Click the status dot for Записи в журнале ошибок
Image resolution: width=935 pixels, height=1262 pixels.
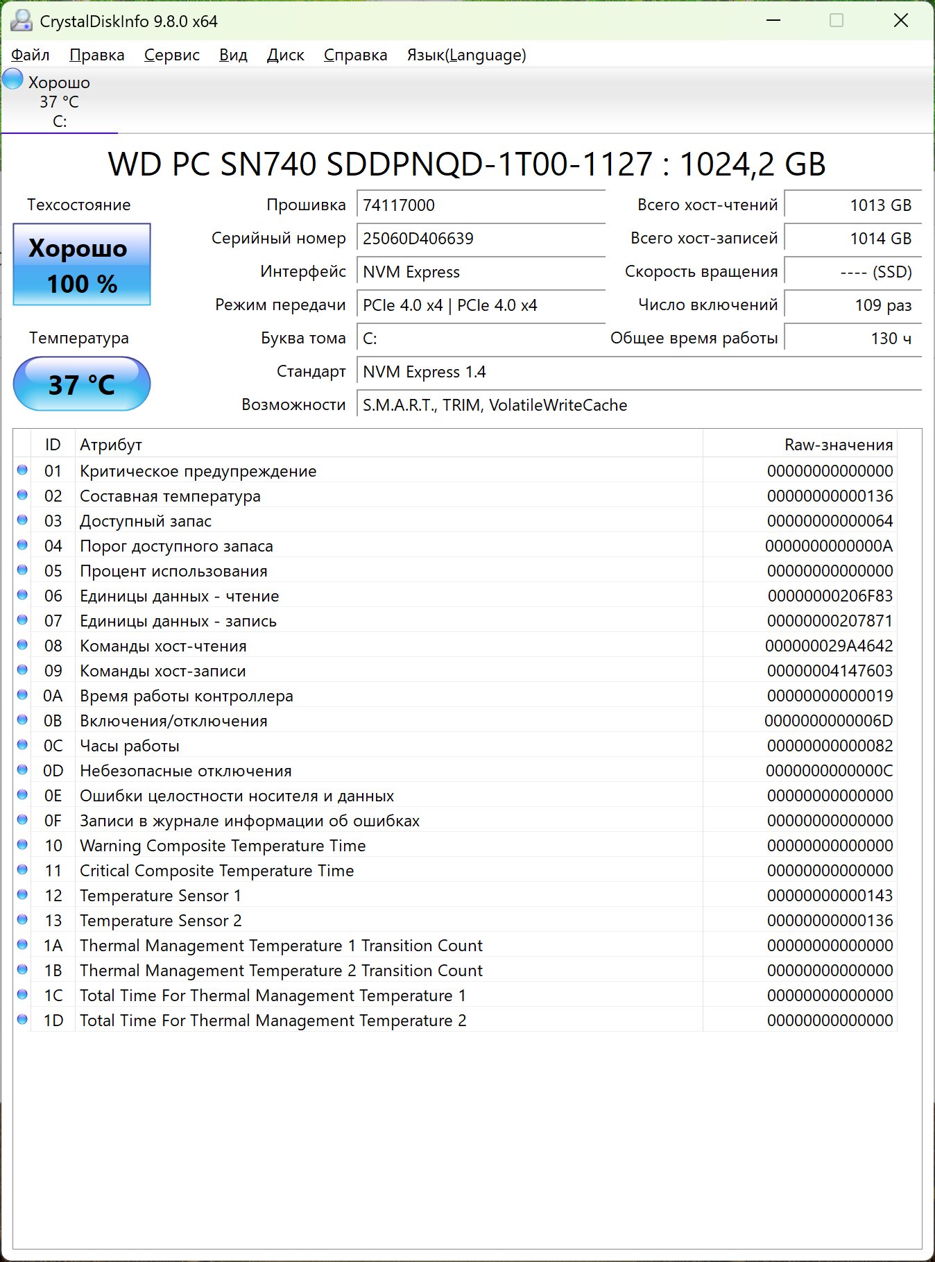pos(22,820)
